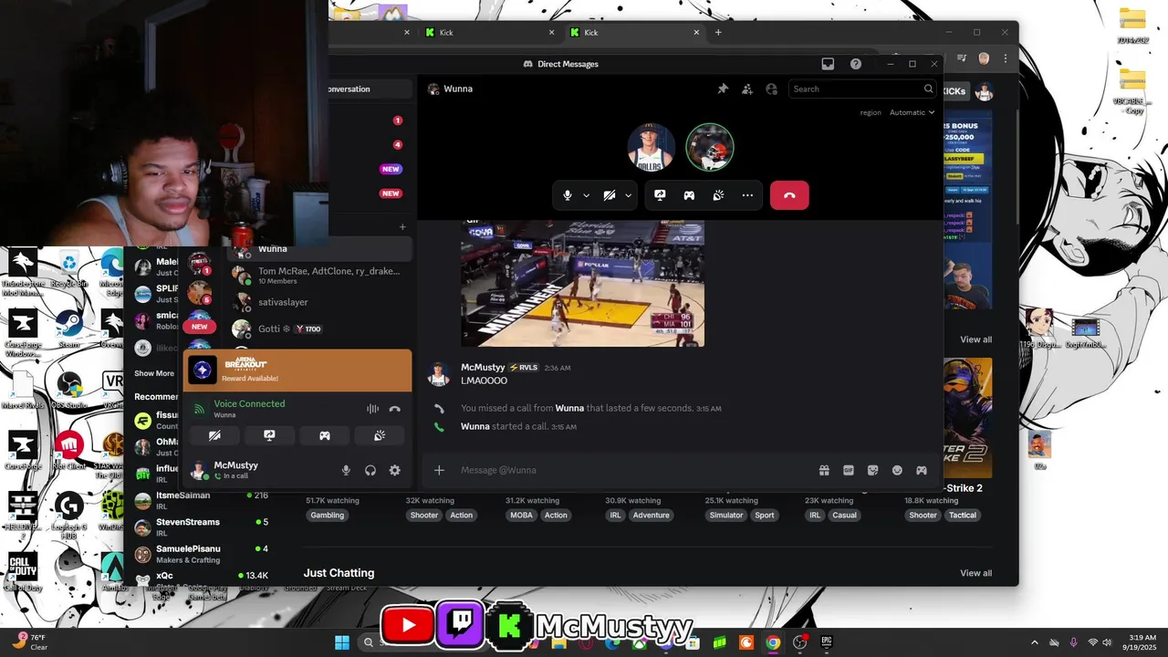Screen dimensions: 1168x657
Task: Open soundboard from the call bar
Action: pyautogui.click(x=718, y=195)
